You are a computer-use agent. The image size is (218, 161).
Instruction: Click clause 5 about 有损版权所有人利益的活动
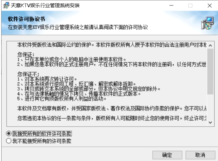(62, 99)
